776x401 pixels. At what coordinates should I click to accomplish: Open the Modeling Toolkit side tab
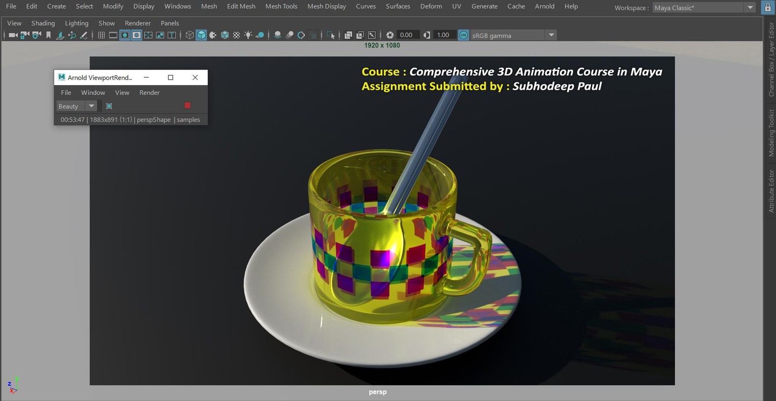tap(771, 133)
